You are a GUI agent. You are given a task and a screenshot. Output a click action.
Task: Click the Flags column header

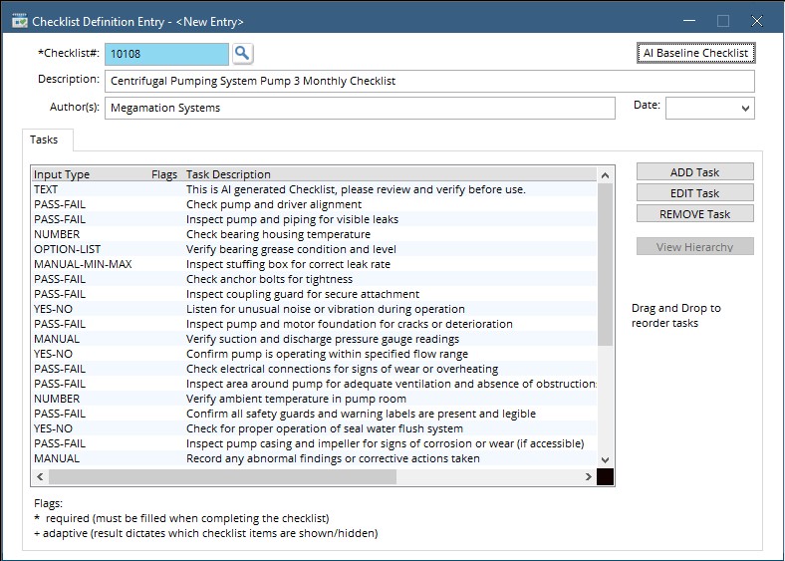coord(164,174)
